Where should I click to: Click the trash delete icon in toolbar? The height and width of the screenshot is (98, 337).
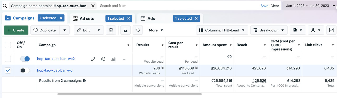[111, 30]
